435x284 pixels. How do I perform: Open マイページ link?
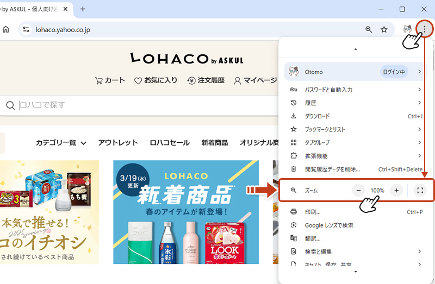[x=256, y=80]
